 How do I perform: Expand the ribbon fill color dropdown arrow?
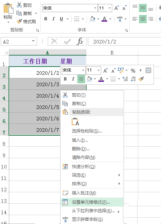click(x=98, y=19)
